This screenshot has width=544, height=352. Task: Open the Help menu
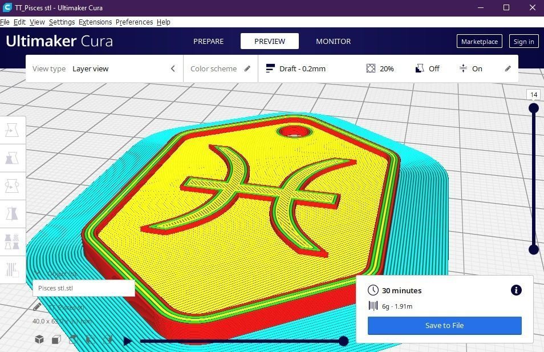(x=164, y=22)
